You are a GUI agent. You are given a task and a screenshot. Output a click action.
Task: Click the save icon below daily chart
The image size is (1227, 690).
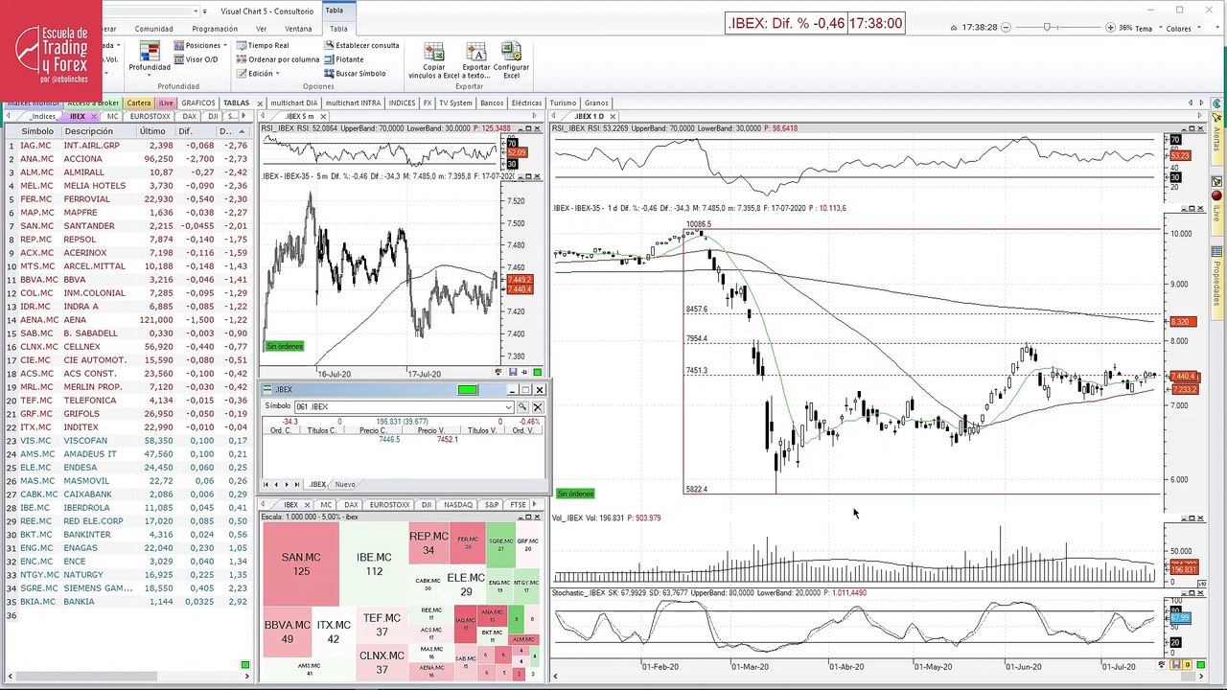1176,665
